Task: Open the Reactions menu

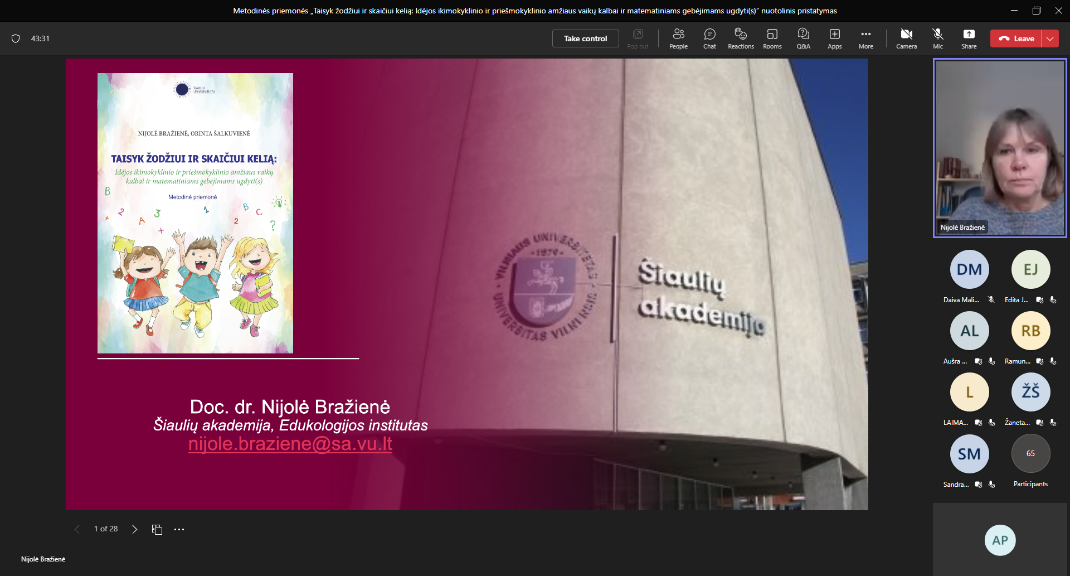Action: click(x=741, y=38)
